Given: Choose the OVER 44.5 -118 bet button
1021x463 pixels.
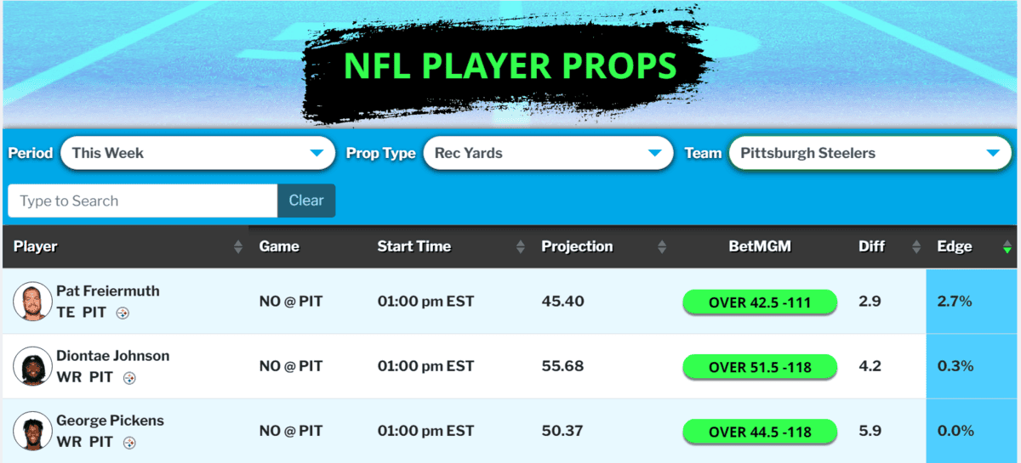Looking at the screenshot, I should pyautogui.click(x=760, y=432).
